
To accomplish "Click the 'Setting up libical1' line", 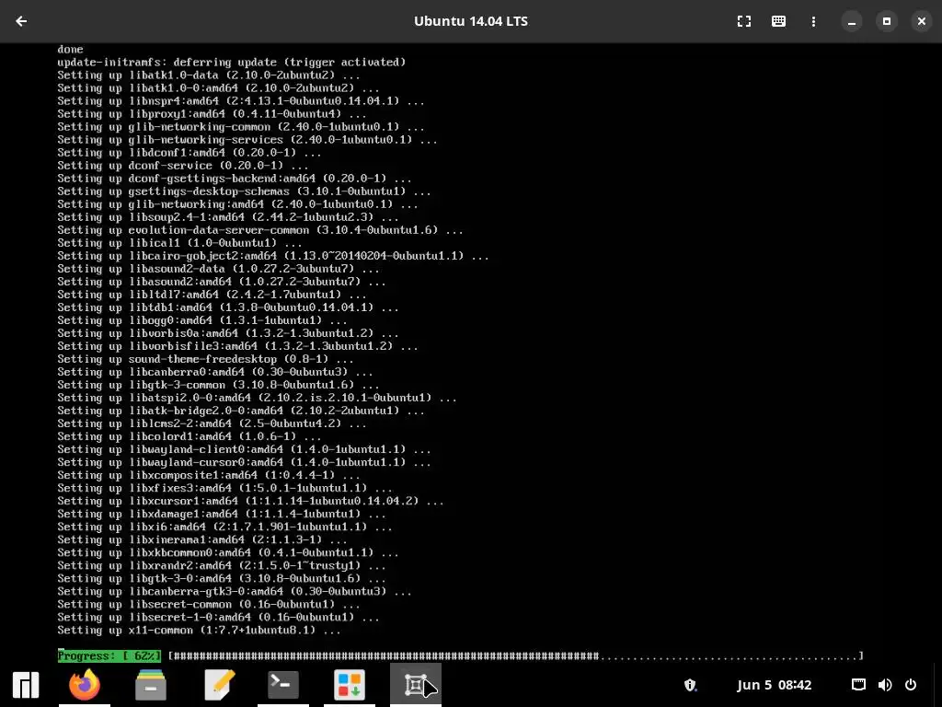I will 179,243.
